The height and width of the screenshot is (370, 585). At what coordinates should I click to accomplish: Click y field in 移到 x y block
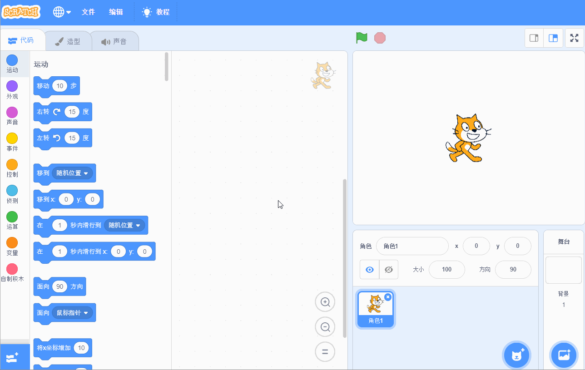92,199
